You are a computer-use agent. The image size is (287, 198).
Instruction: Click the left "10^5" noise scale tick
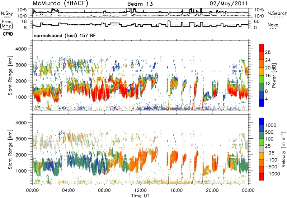22,10
